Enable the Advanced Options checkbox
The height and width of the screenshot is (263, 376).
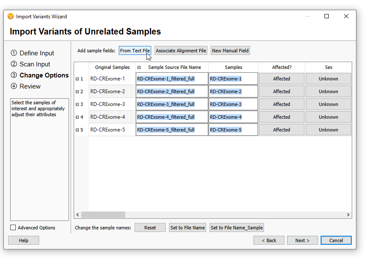[13, 228]
